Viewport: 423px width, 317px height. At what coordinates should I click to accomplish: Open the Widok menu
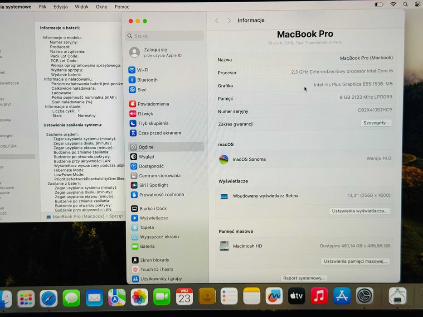(82, 7)
